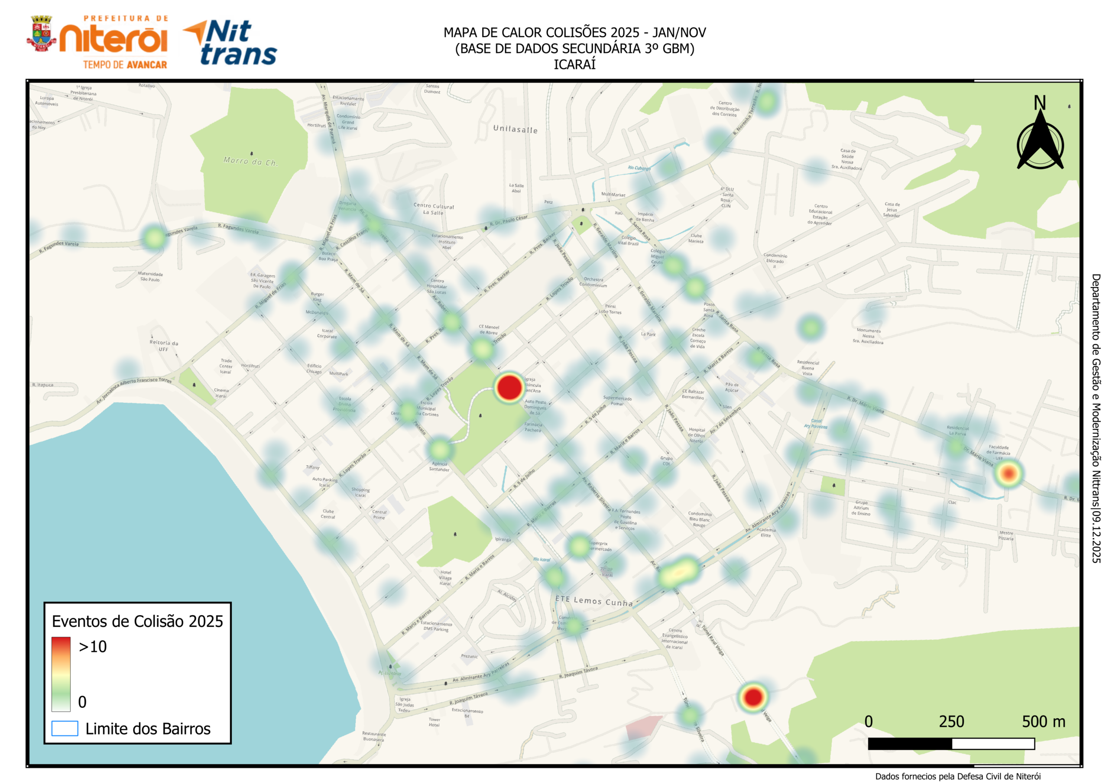
Task: Click the Reitoria da UFF label
Action: pyautogui.click(x=164, y=345)
